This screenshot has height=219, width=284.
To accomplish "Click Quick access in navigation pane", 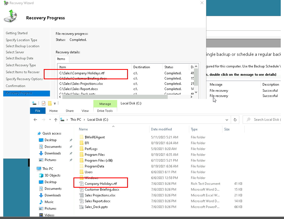I will pos(52,133).
